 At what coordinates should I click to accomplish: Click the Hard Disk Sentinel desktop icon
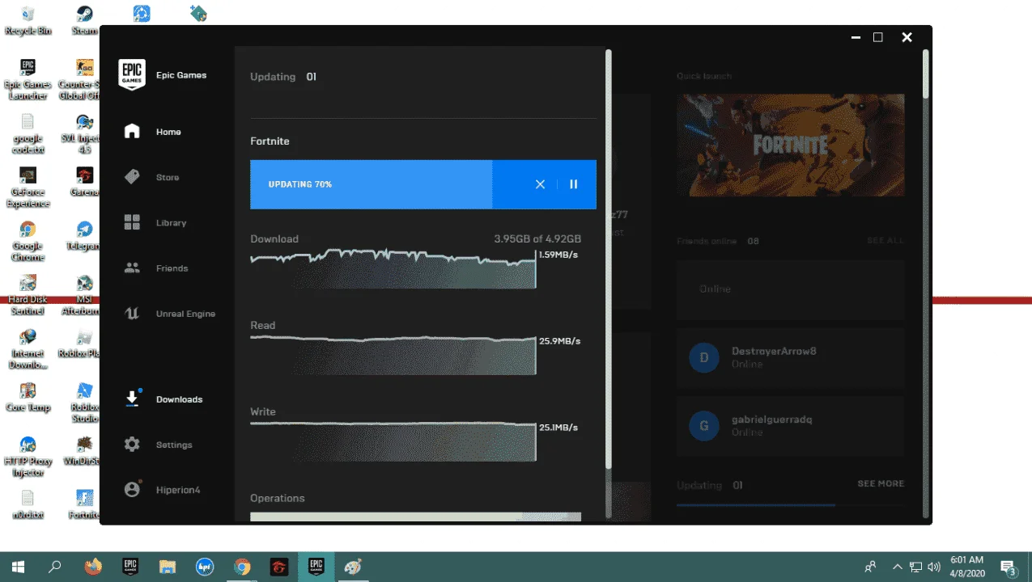[x=28, y=294]
